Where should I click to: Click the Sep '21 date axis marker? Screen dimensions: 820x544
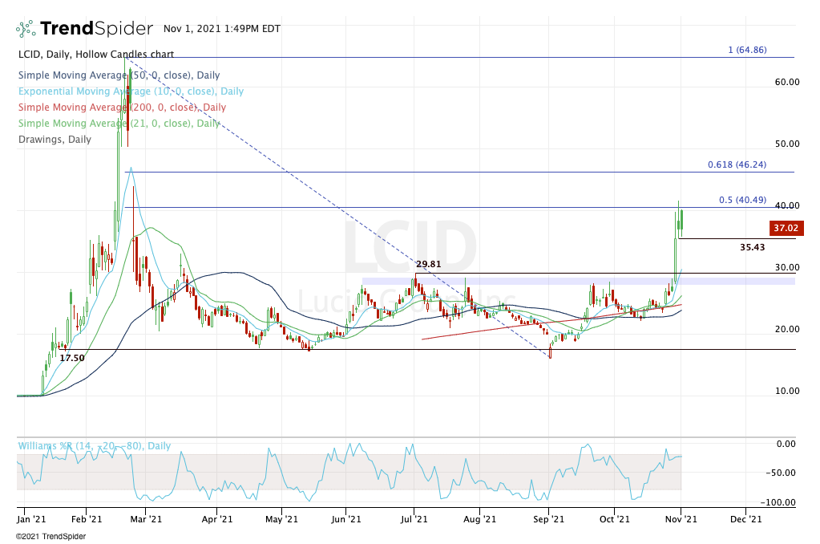548,518
